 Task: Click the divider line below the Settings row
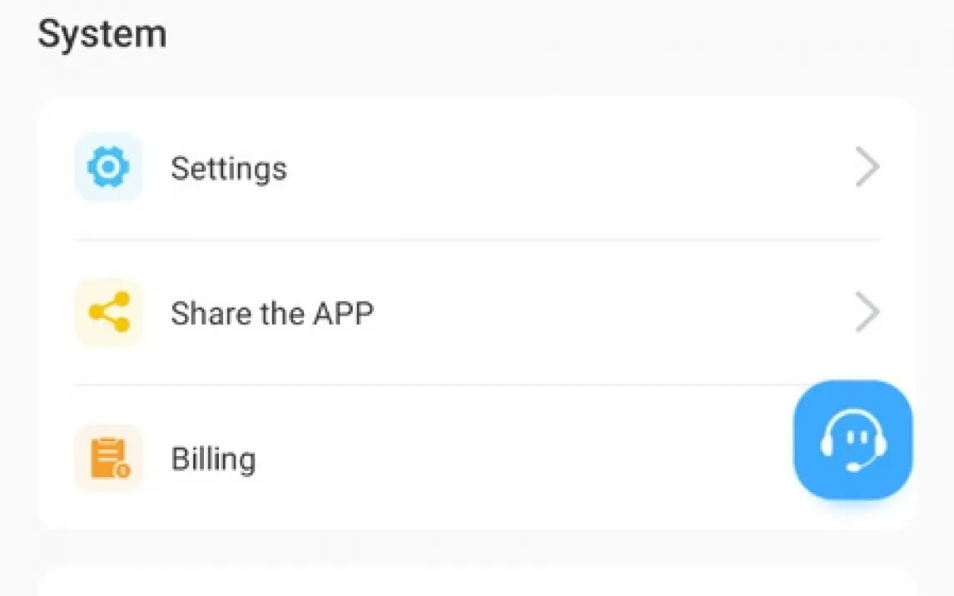click(x=476, y=240)
